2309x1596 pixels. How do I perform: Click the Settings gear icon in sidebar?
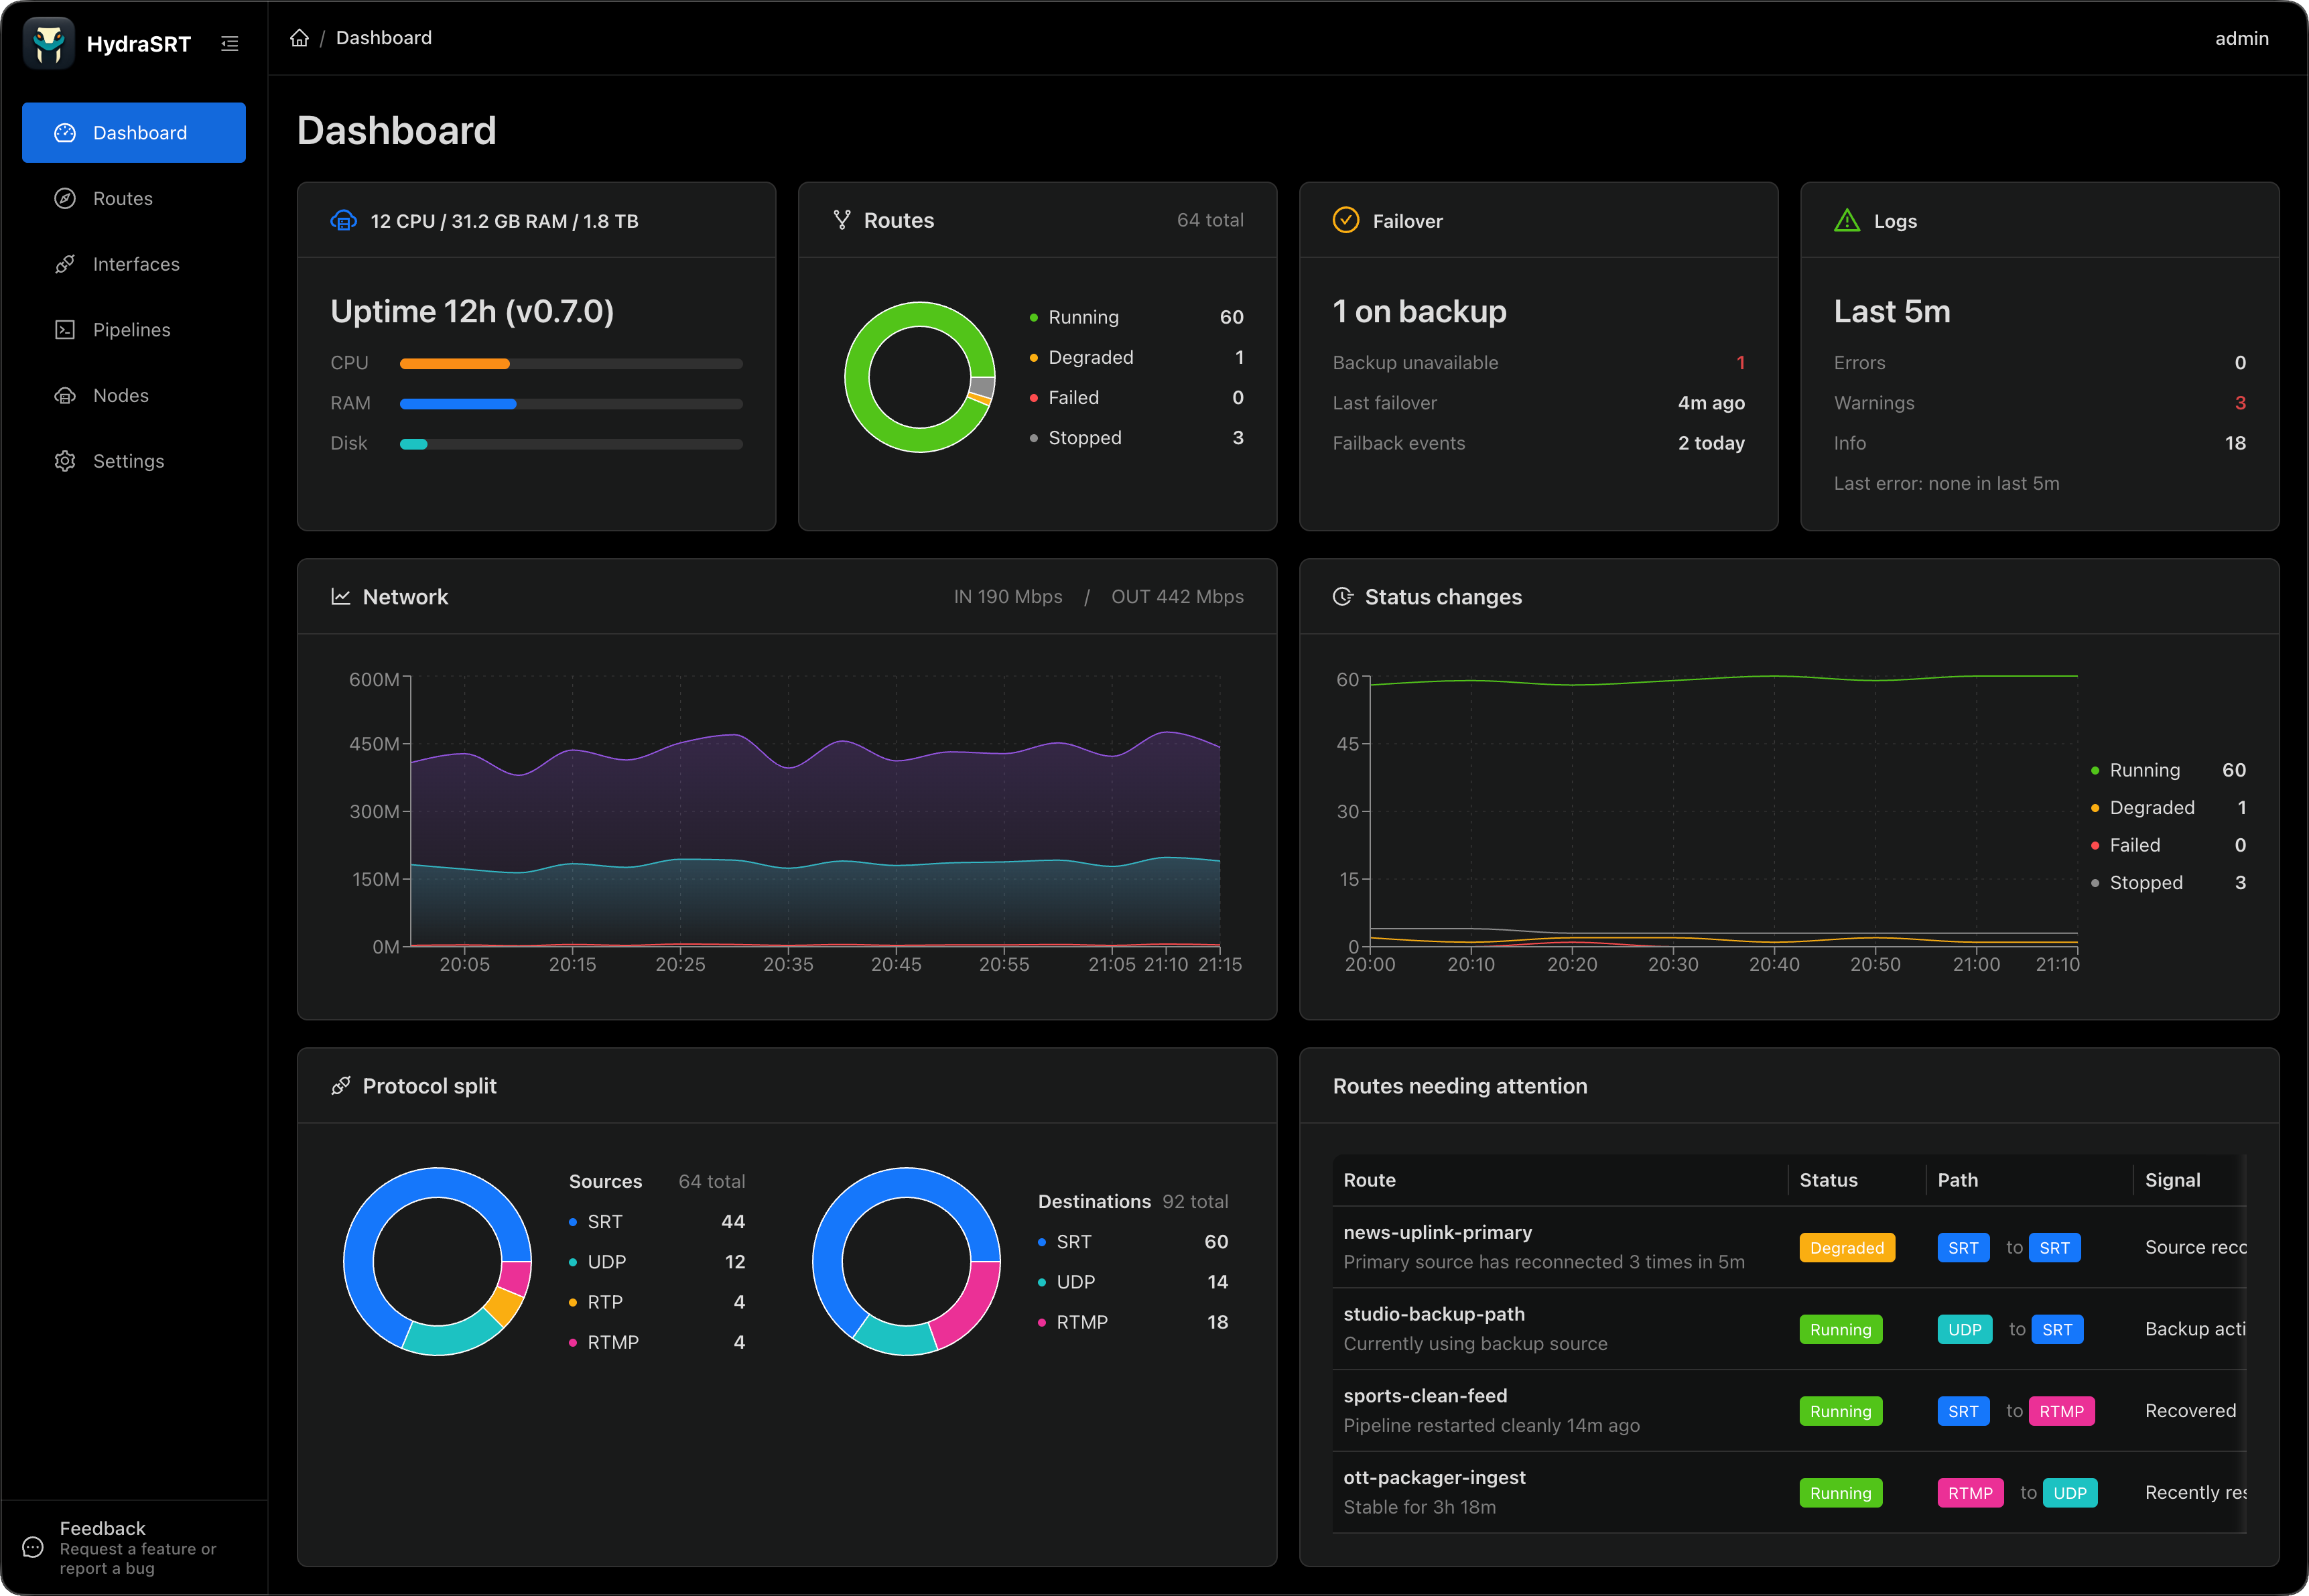pyautogui.click(x=65, y=461)
